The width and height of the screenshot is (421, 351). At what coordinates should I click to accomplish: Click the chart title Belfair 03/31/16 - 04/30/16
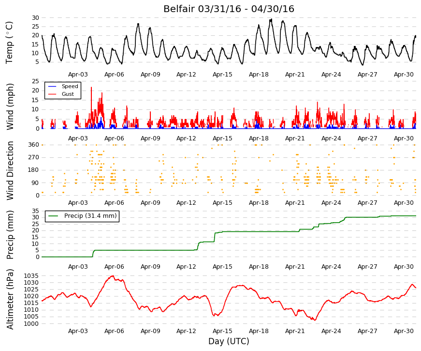(229, 9)
